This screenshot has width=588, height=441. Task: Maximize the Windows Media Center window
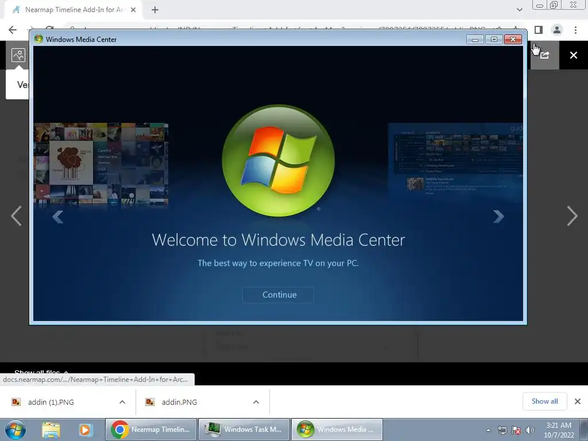pyautogui.click(x=494, y=40)
